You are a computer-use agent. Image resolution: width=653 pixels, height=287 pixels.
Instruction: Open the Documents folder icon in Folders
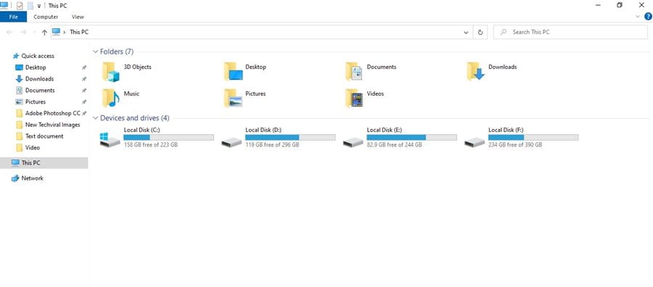coord(354,72)
